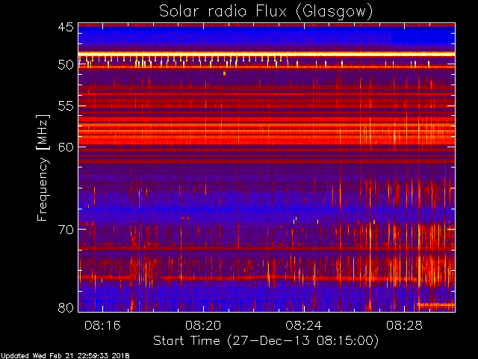Select the 'Frequency [MHz]' axis label
Screen dimensions: 478x359
pos(43,168)
